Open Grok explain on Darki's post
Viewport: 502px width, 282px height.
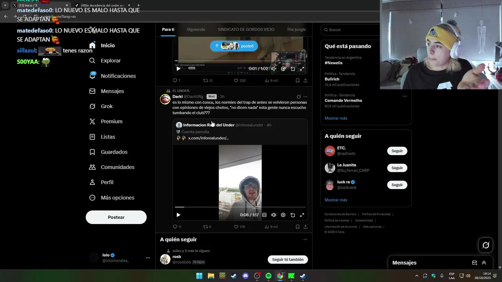(298, 97)
